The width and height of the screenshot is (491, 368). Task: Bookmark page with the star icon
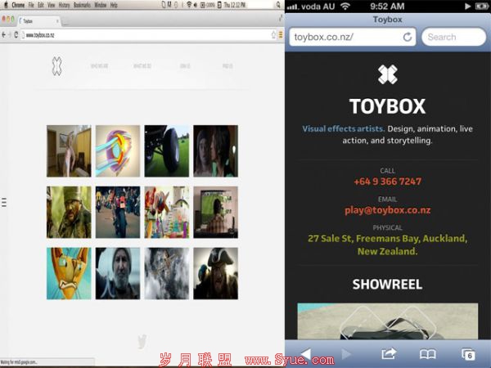click(273, 34)
